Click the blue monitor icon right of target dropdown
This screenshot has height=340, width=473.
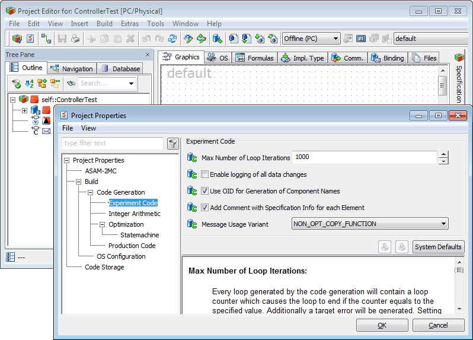361,39
